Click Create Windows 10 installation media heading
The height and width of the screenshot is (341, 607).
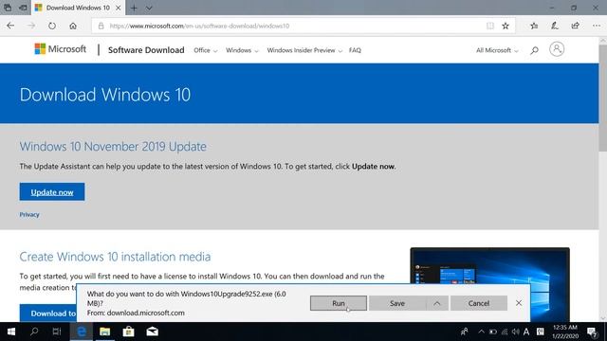pyautogui.click(x=115, y=257)
